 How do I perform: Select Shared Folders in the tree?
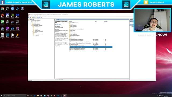(37, 30)
